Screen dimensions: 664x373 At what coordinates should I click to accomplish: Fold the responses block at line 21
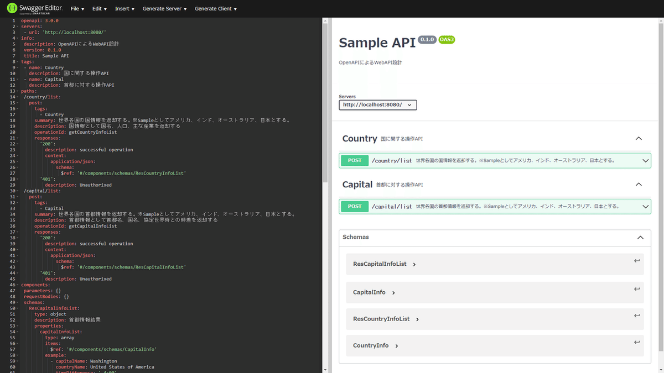pyautogui.click(x=18, y=138)
